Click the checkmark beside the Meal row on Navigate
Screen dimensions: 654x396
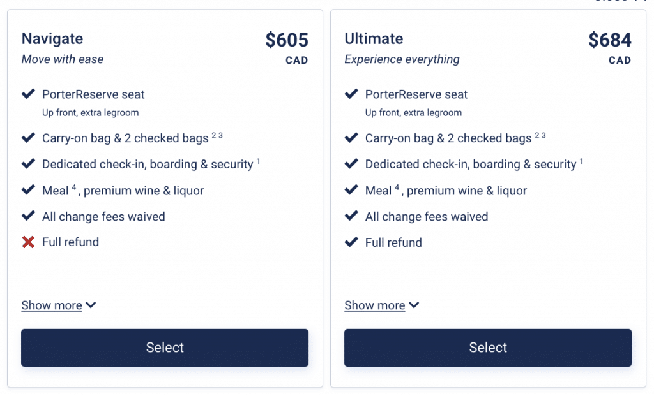[x=28, y=190]
